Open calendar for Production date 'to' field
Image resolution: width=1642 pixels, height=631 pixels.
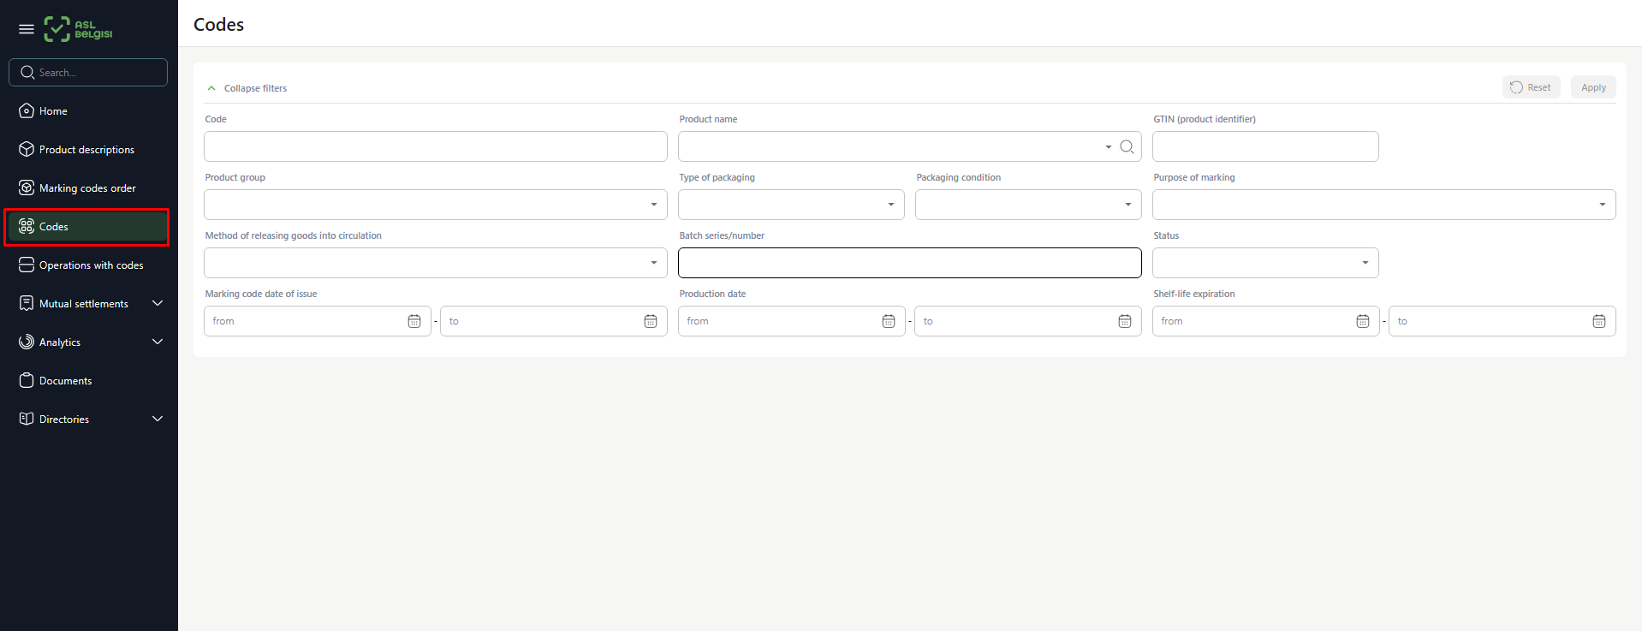pyautogui.click(x=1125, y=321)
